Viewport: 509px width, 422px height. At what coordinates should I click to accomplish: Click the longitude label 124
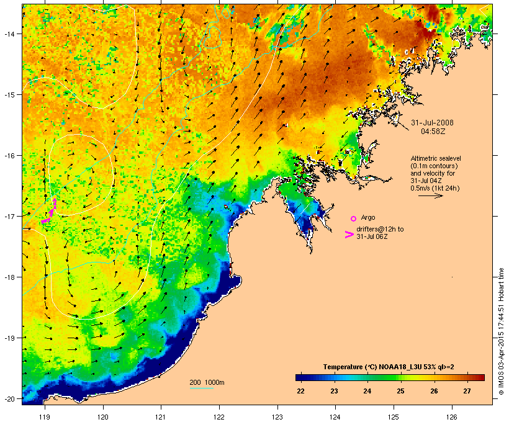pos(335,417)
